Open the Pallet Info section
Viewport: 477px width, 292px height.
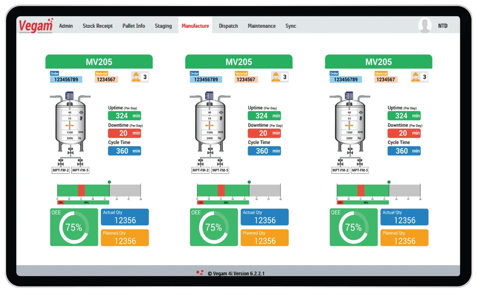[x=134, y=26]
